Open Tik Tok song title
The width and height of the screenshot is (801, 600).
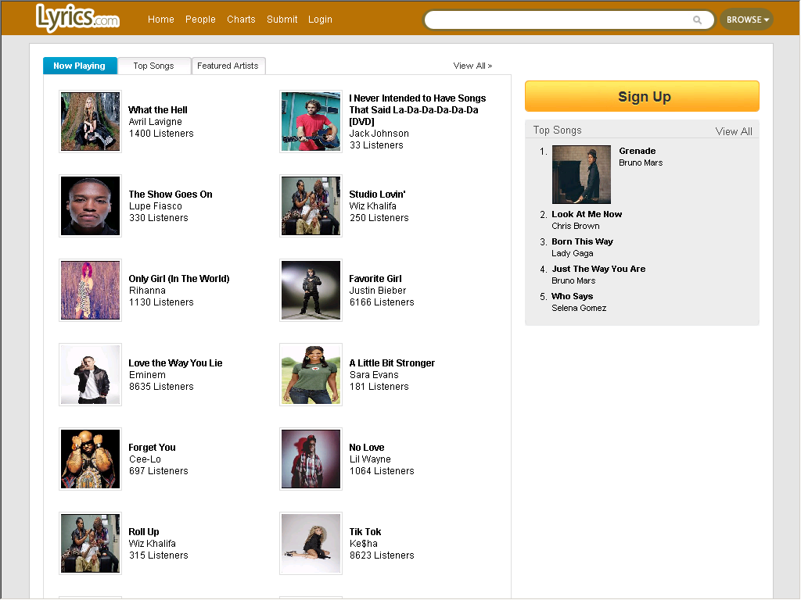[365, 531]
